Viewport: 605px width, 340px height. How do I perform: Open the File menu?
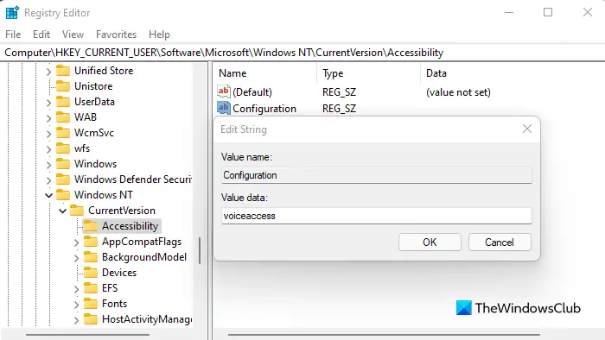[13, 35]
